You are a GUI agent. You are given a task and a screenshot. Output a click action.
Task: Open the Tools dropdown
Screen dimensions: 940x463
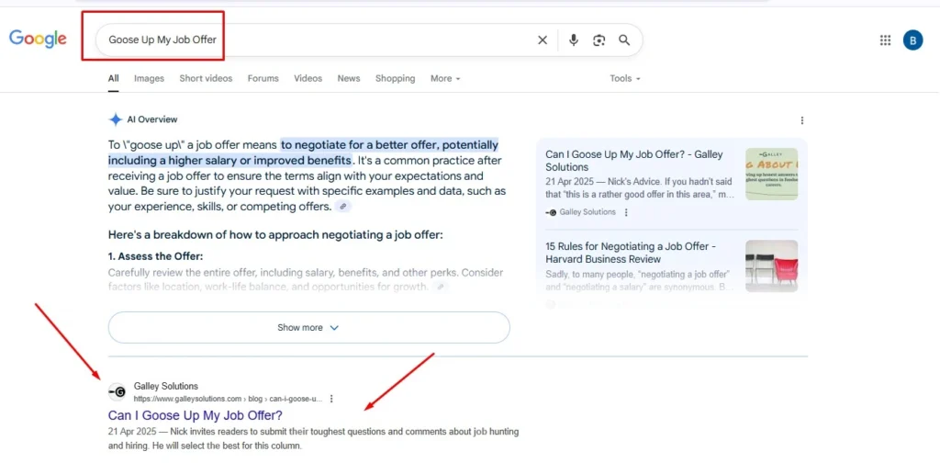[x=625, y=79]
